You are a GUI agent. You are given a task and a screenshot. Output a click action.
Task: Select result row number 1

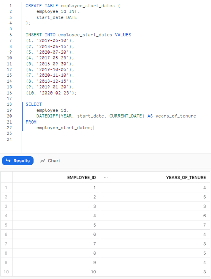tap(6, 187)
